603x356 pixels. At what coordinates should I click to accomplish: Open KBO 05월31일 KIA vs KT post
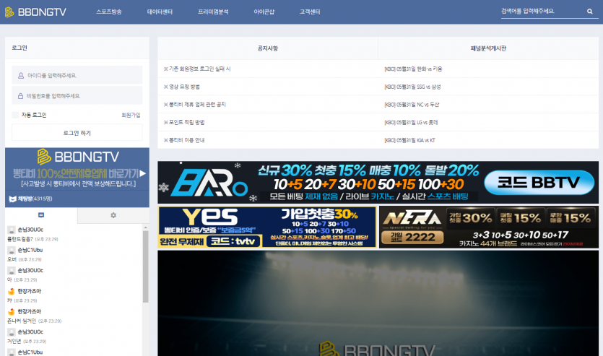coord(410,140)
